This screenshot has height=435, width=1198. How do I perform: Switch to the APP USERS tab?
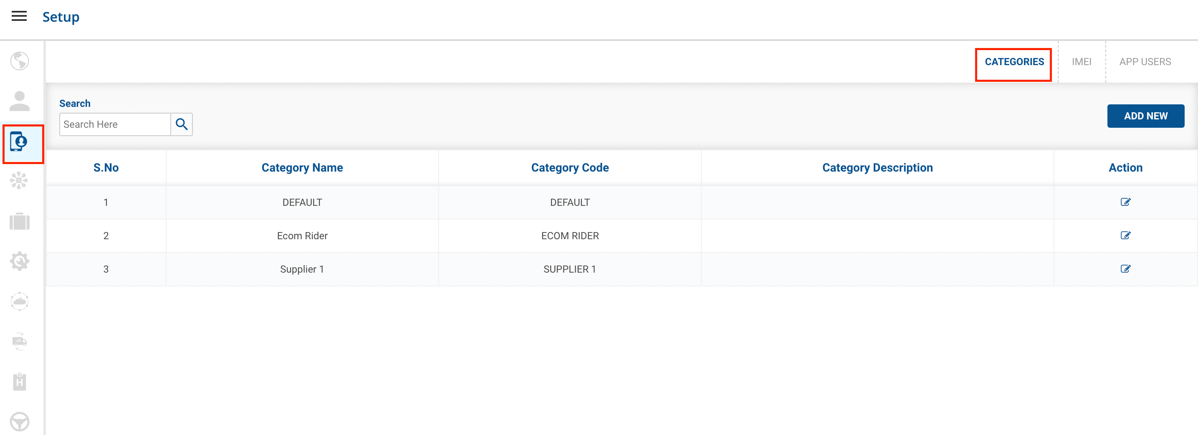(x=1145, y=62)
